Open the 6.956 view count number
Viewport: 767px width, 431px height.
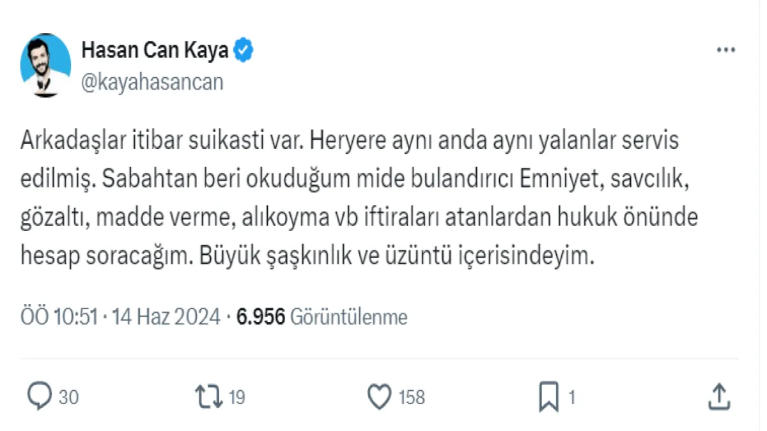coord(261,317)
